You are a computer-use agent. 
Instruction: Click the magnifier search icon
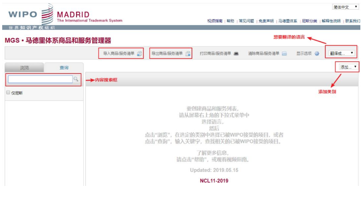pyautogui.click(x=76, y=79)
